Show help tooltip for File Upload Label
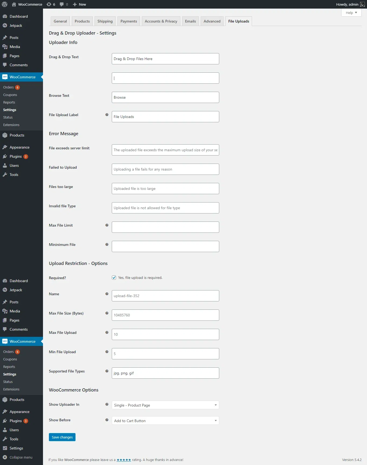The width and height of the screenshot is (367, 465). [x=107, y=115]
